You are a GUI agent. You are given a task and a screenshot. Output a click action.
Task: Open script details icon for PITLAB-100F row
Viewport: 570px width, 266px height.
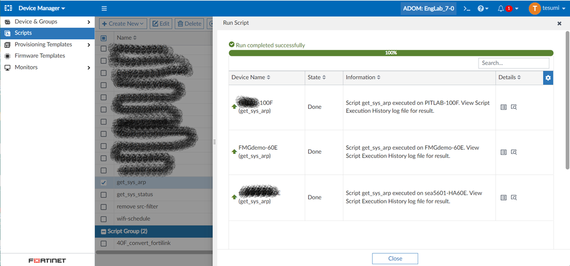coord(503,107)
